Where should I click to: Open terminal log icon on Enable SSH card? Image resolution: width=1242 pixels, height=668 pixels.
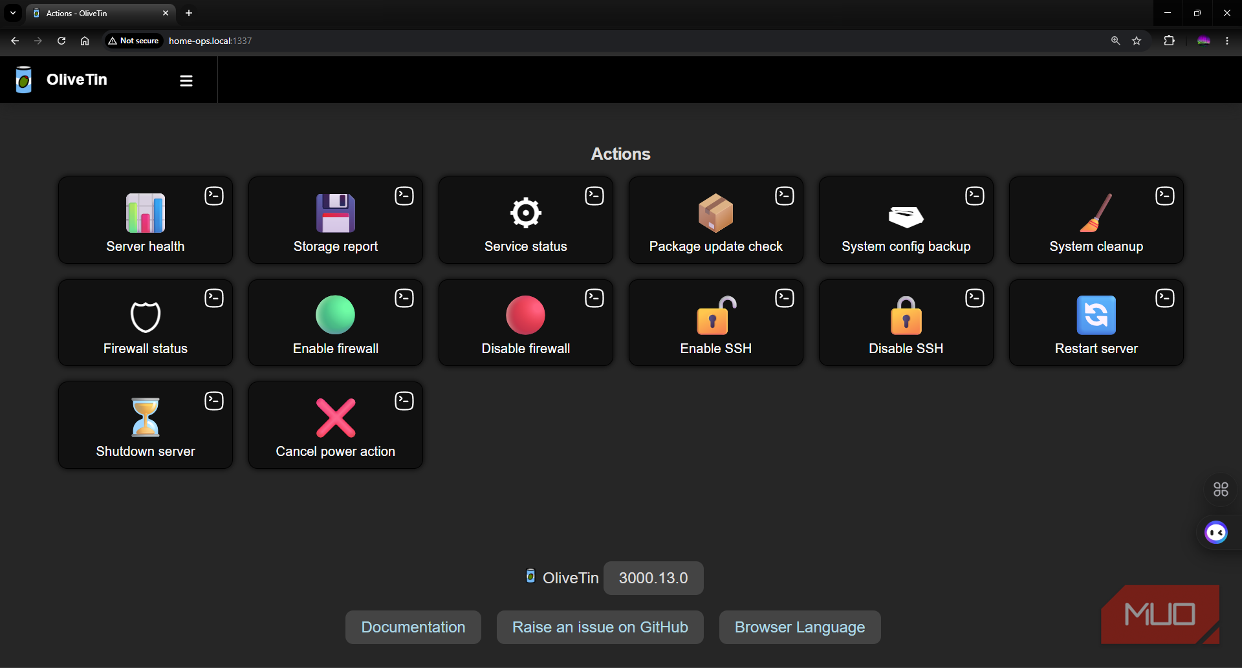click(785, 297)
